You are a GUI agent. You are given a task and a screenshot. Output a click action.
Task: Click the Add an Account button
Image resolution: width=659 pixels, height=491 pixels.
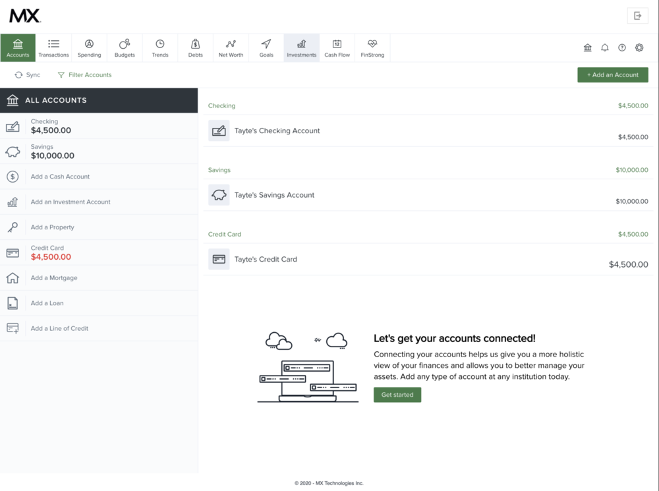(x=613, y=75)
